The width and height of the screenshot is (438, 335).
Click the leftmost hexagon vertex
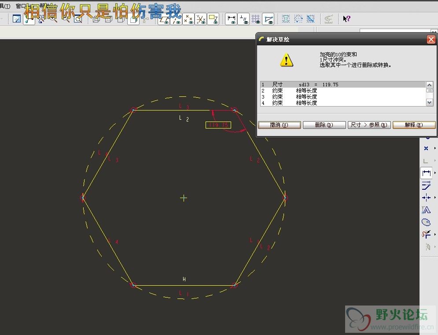83,198
